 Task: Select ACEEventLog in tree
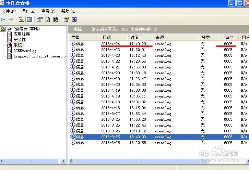[x=25, y=51]
